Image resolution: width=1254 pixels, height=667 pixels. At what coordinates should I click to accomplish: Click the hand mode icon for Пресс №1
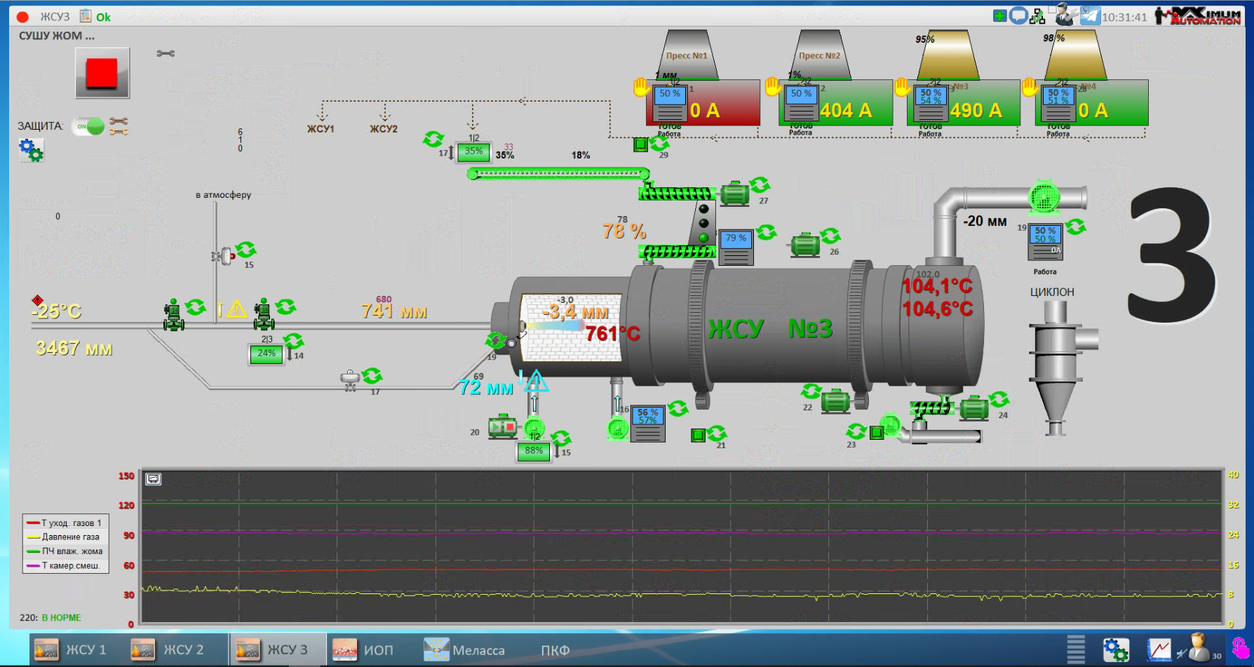click(x=642, y=87)
